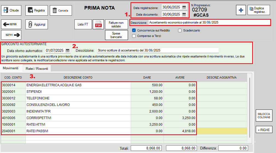Switch to the Ratei / Risconti tab
Image resolution: width=276 pixels, height=153 pixels.
[x=37, y=68]
